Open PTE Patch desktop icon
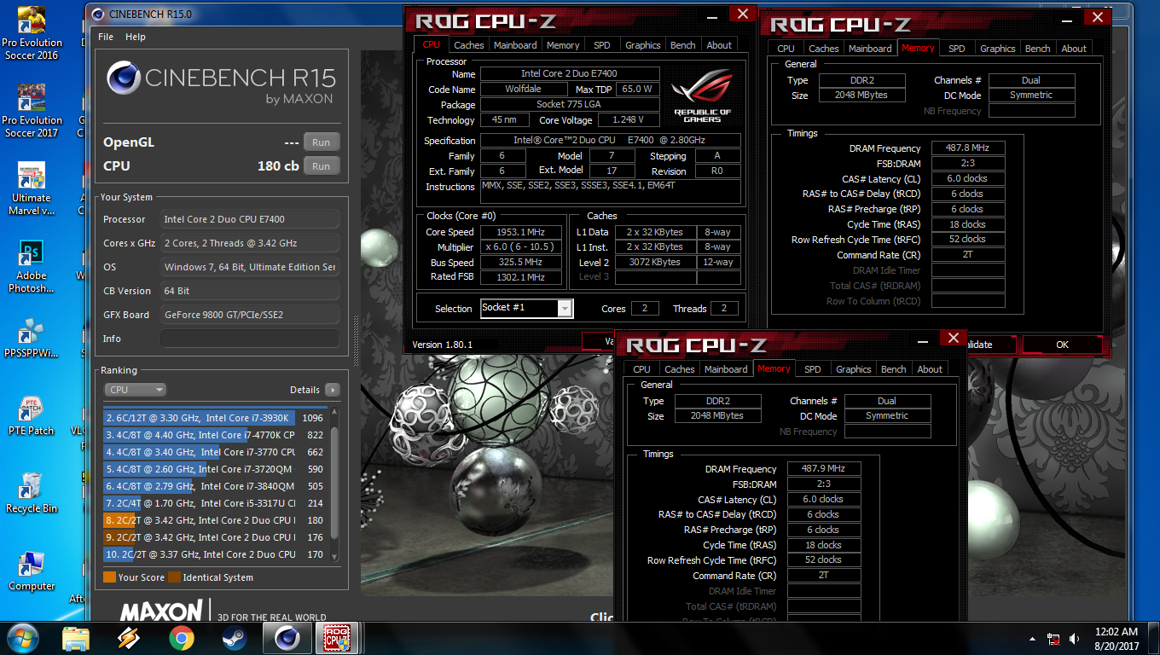 (x=32, y=416)
